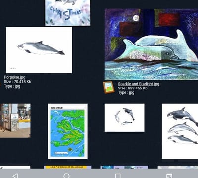Open the shop front photo thumbnail
Viewport: 198px width, 178px height.
click(15, 121)
